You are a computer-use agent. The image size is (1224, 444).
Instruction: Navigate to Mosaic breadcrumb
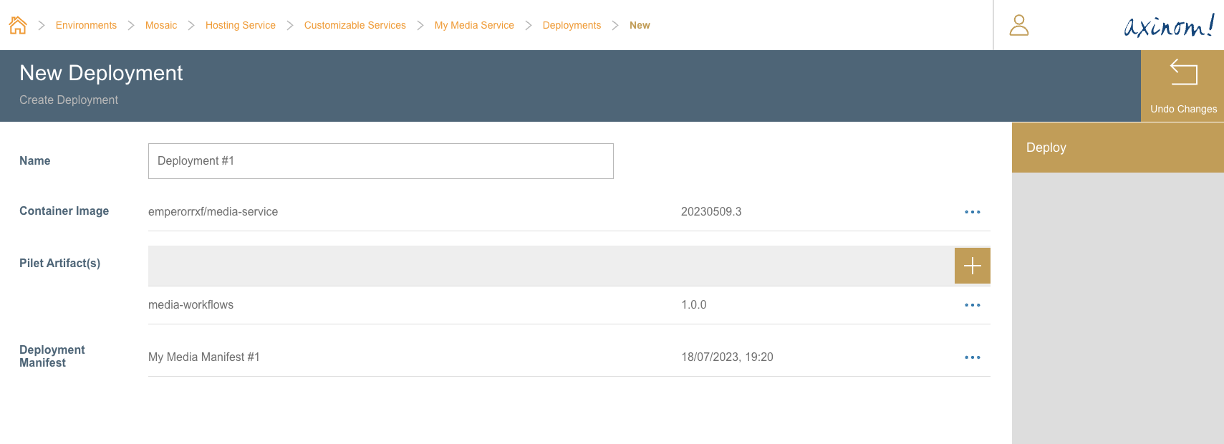click(161, 25)
